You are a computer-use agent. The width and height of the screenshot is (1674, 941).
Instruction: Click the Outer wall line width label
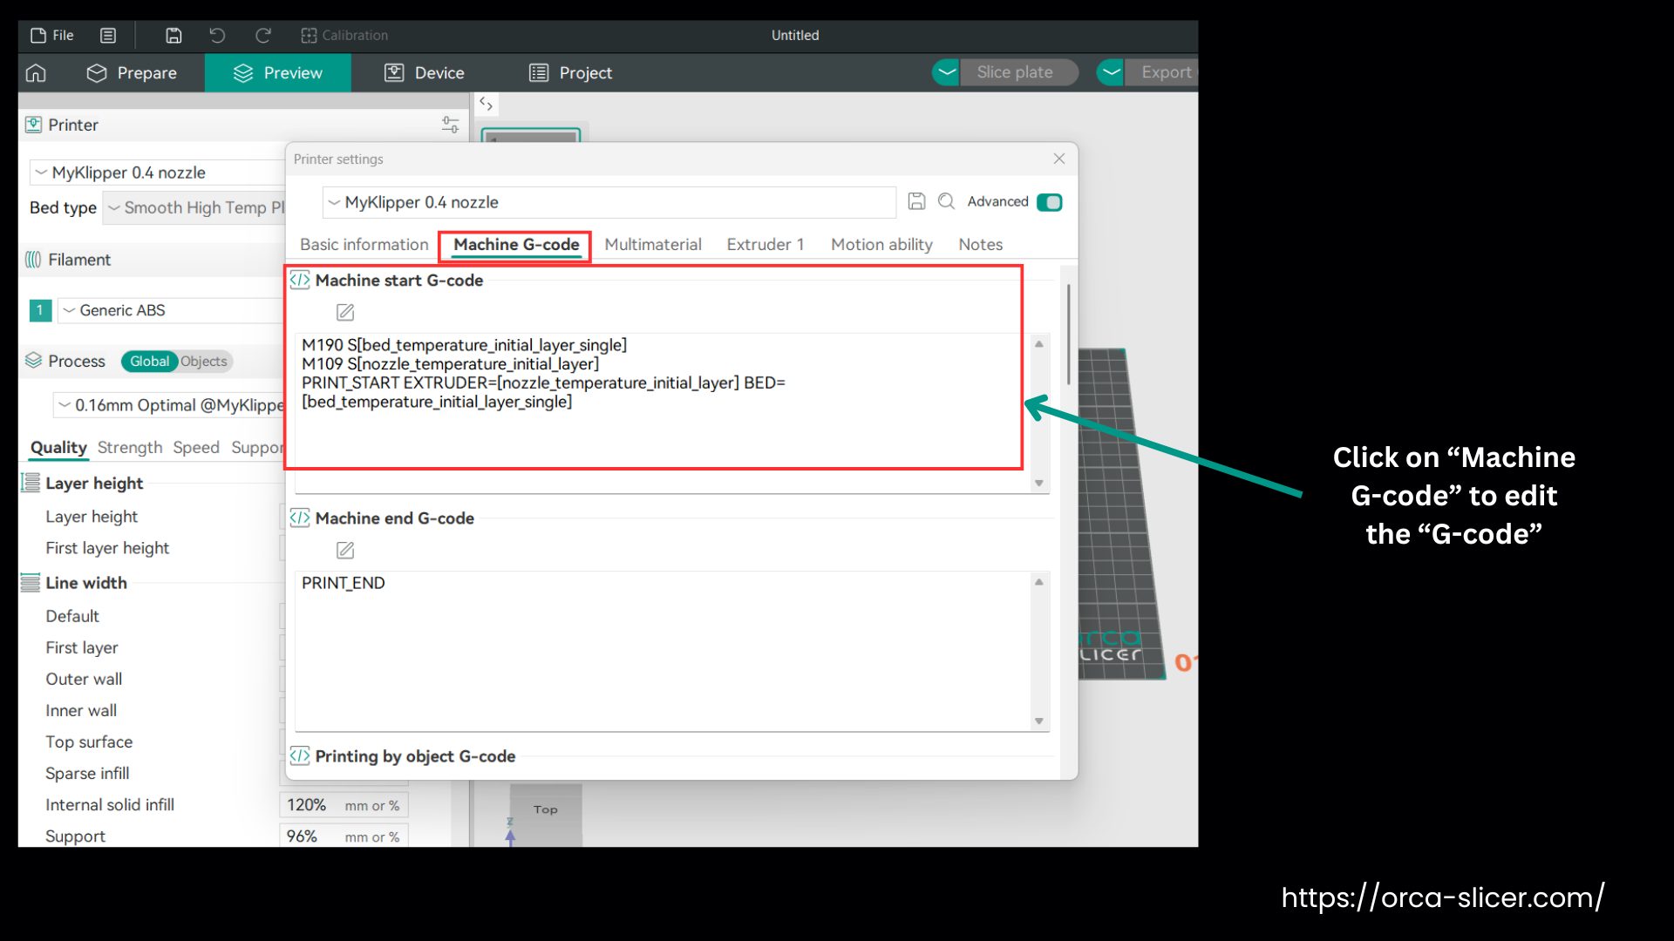pos(84,679)
